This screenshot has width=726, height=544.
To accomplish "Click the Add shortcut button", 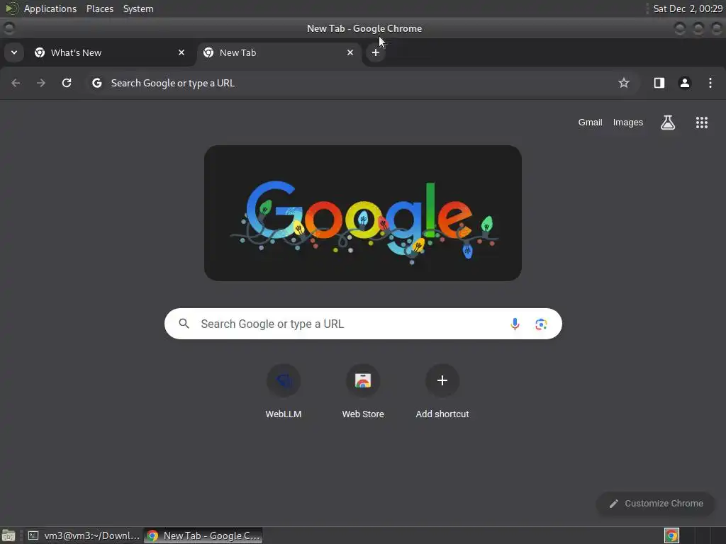I will coord(442,392).
